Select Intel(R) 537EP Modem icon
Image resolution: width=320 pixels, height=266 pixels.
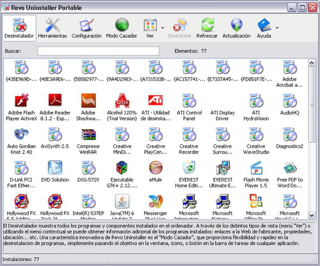88,201
